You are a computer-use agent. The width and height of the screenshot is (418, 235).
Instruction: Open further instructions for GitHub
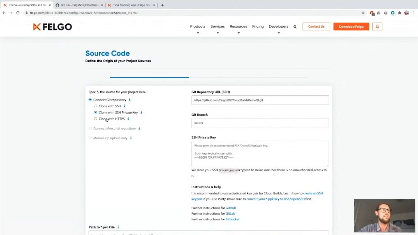point(231,208)
